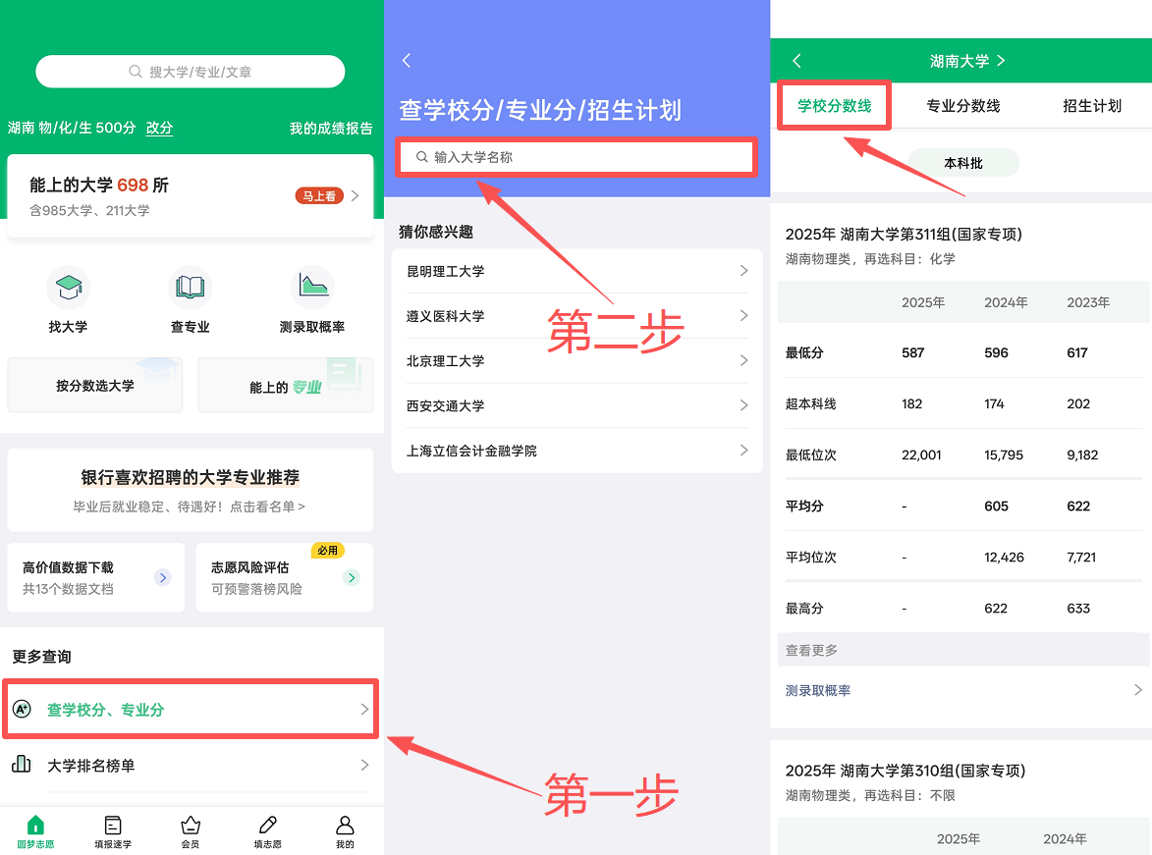1152x855 pixels.
Task: Expand the 大学排名榜单 entry
Action: [x=192, y=766]
